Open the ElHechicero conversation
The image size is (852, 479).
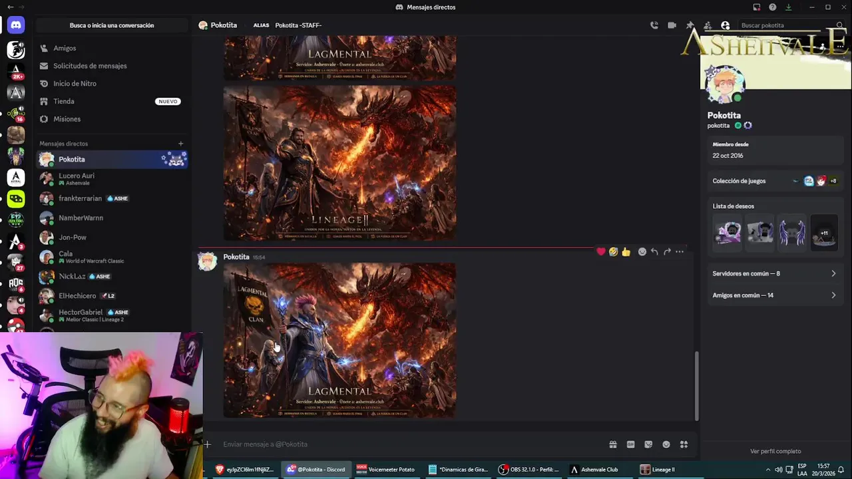(x=112, y=295)
